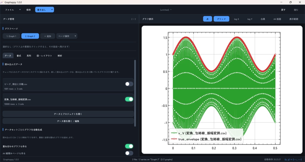Enable log X axis scaling
The height and width of the screenshot is (162, 305).
click(x=236, y=19)
